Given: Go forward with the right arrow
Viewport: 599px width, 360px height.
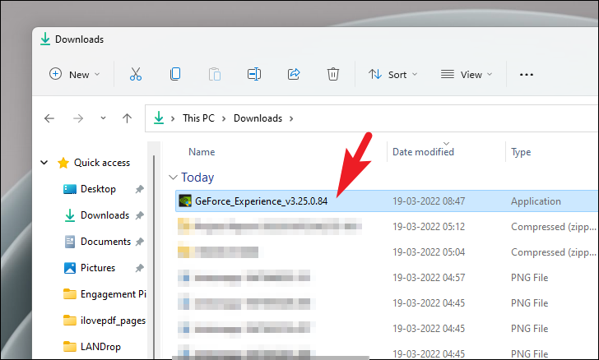Looking at the screenshot, I should (x=78, y=118).
